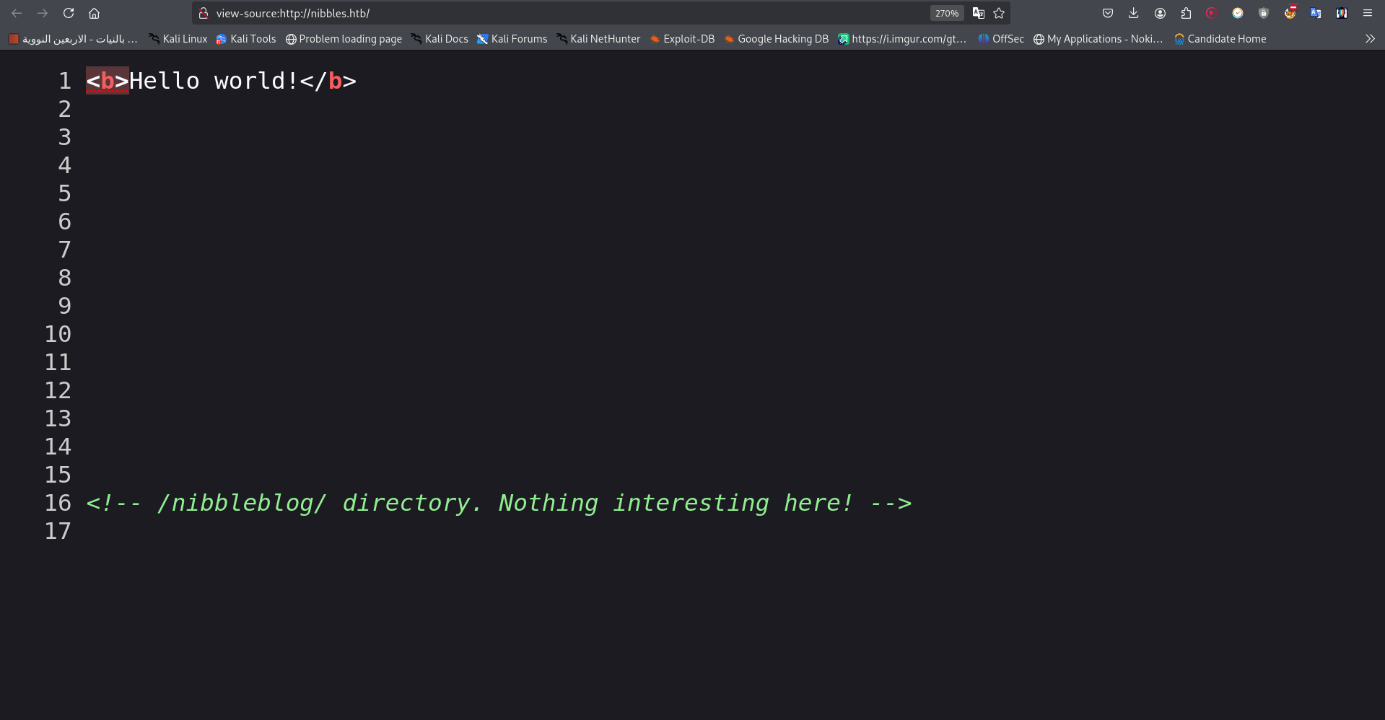Open the OffSec bookmark
This screenshot has width=1385, height=720.
pyautogui.click(x=1001, y=39)
